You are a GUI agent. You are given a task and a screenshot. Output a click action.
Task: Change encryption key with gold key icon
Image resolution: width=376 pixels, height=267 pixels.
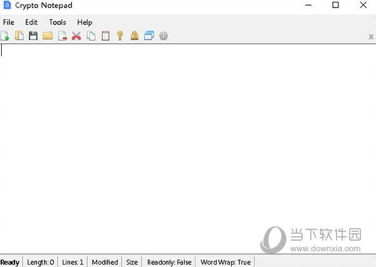click(120, 36)
